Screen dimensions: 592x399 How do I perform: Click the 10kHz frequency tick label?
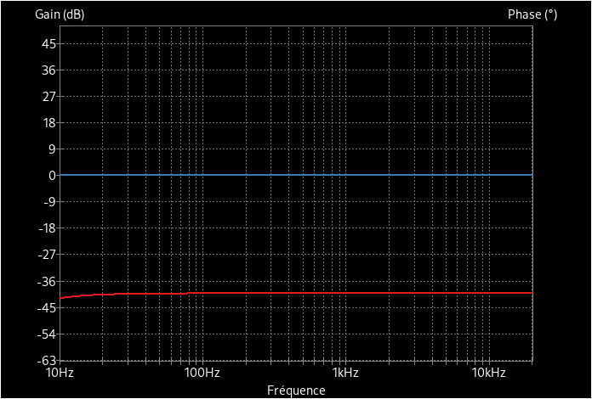click(x=487, y=373)
